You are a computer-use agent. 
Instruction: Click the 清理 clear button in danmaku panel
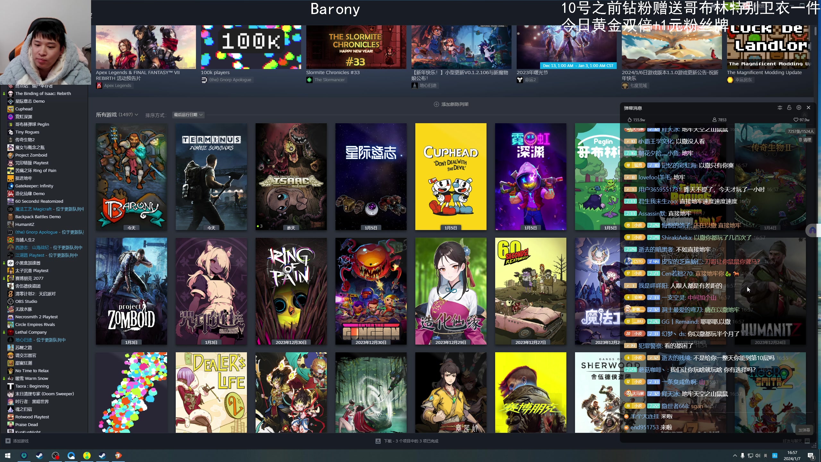click(x=805, y=140)
